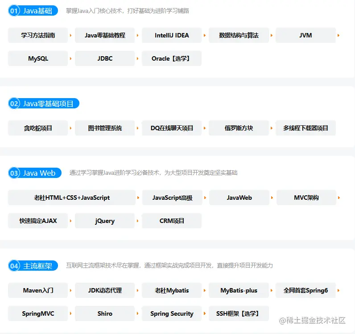Select the IntelliJ IDEA course box

[172, 35]
